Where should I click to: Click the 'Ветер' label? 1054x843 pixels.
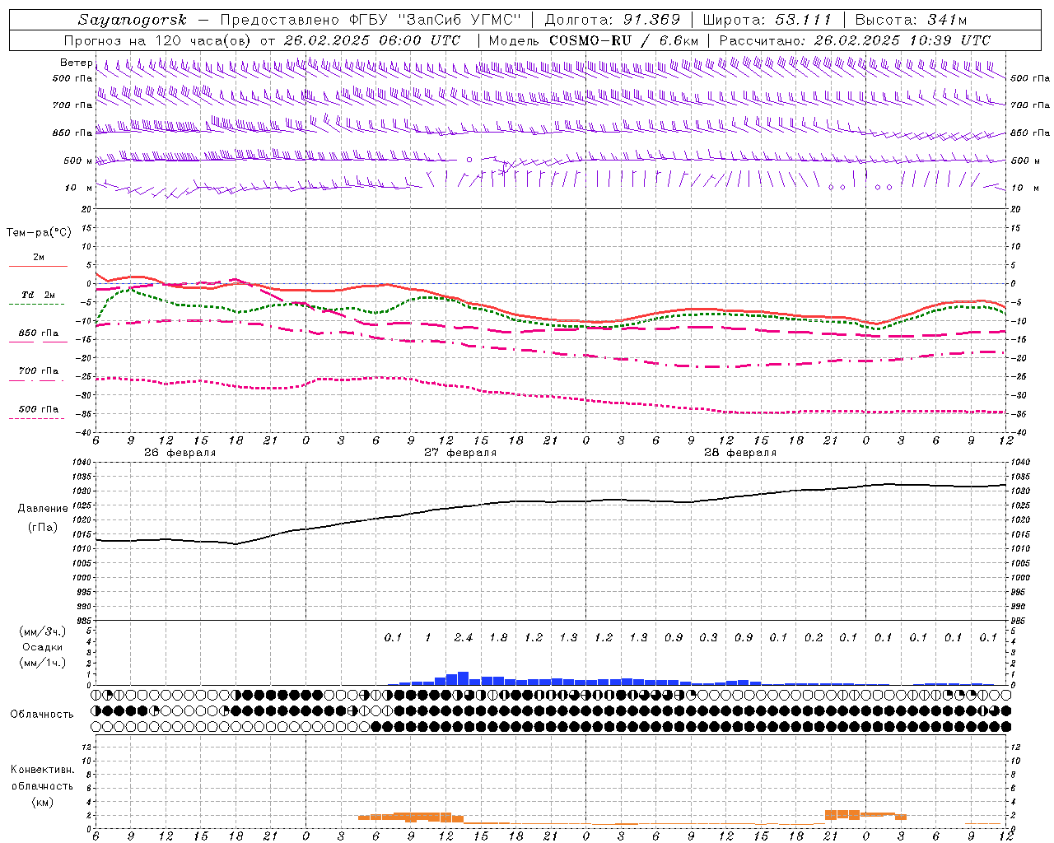tap(76, 63)
